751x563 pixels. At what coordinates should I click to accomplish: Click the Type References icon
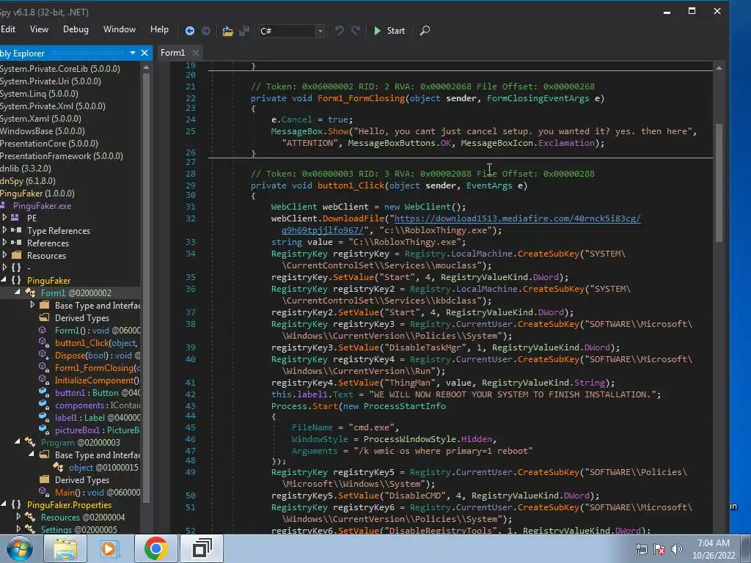click(16, 230)
